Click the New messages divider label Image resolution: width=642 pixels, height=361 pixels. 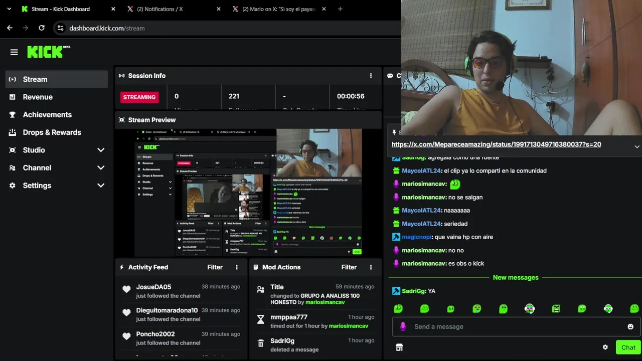tap(516, 277)
